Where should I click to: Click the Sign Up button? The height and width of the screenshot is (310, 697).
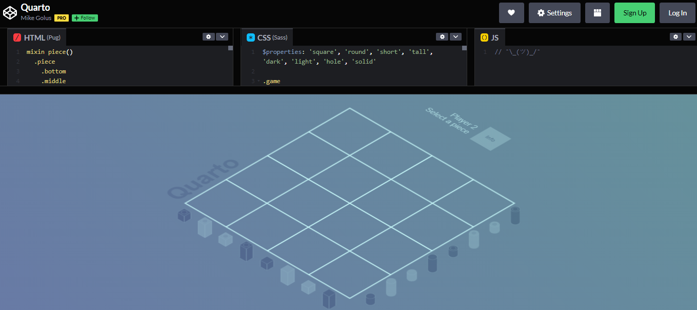click(634, 12)
